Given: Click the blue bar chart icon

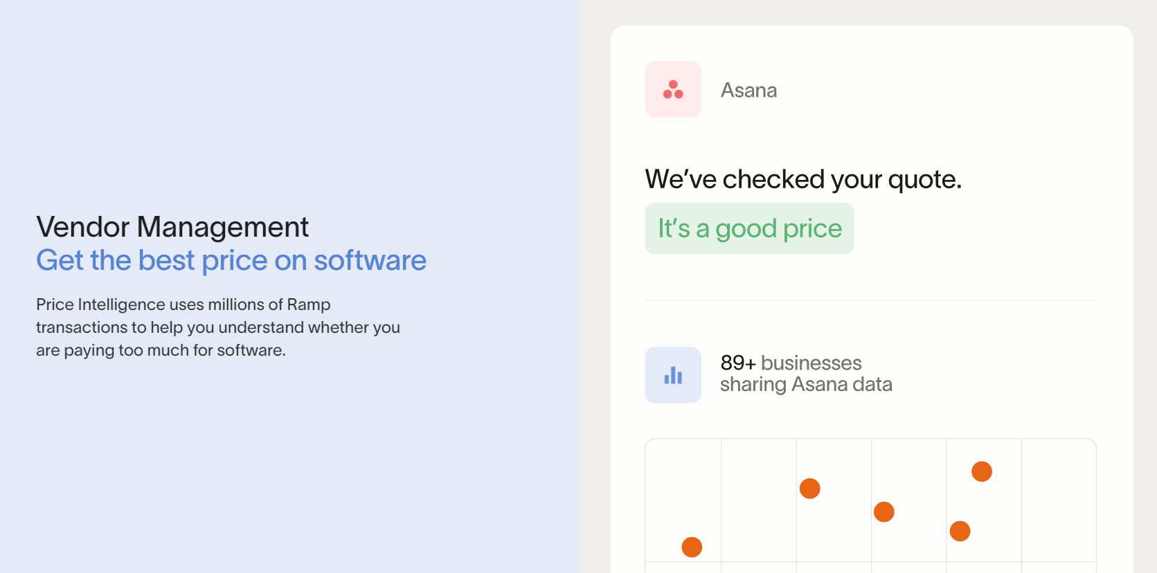Looking at the screenshot, I should tap(673, 375).
